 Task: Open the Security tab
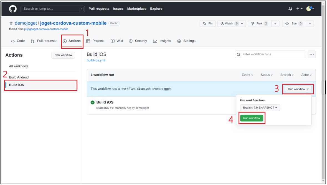138,41
